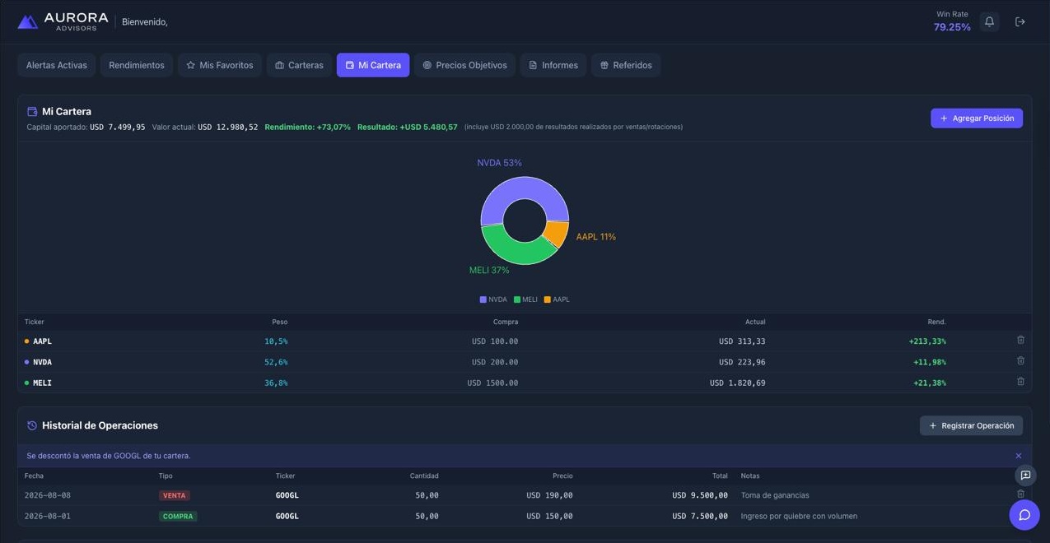
Task: Click the AAPL 11% chart label
Action: (x=595, y=237)
